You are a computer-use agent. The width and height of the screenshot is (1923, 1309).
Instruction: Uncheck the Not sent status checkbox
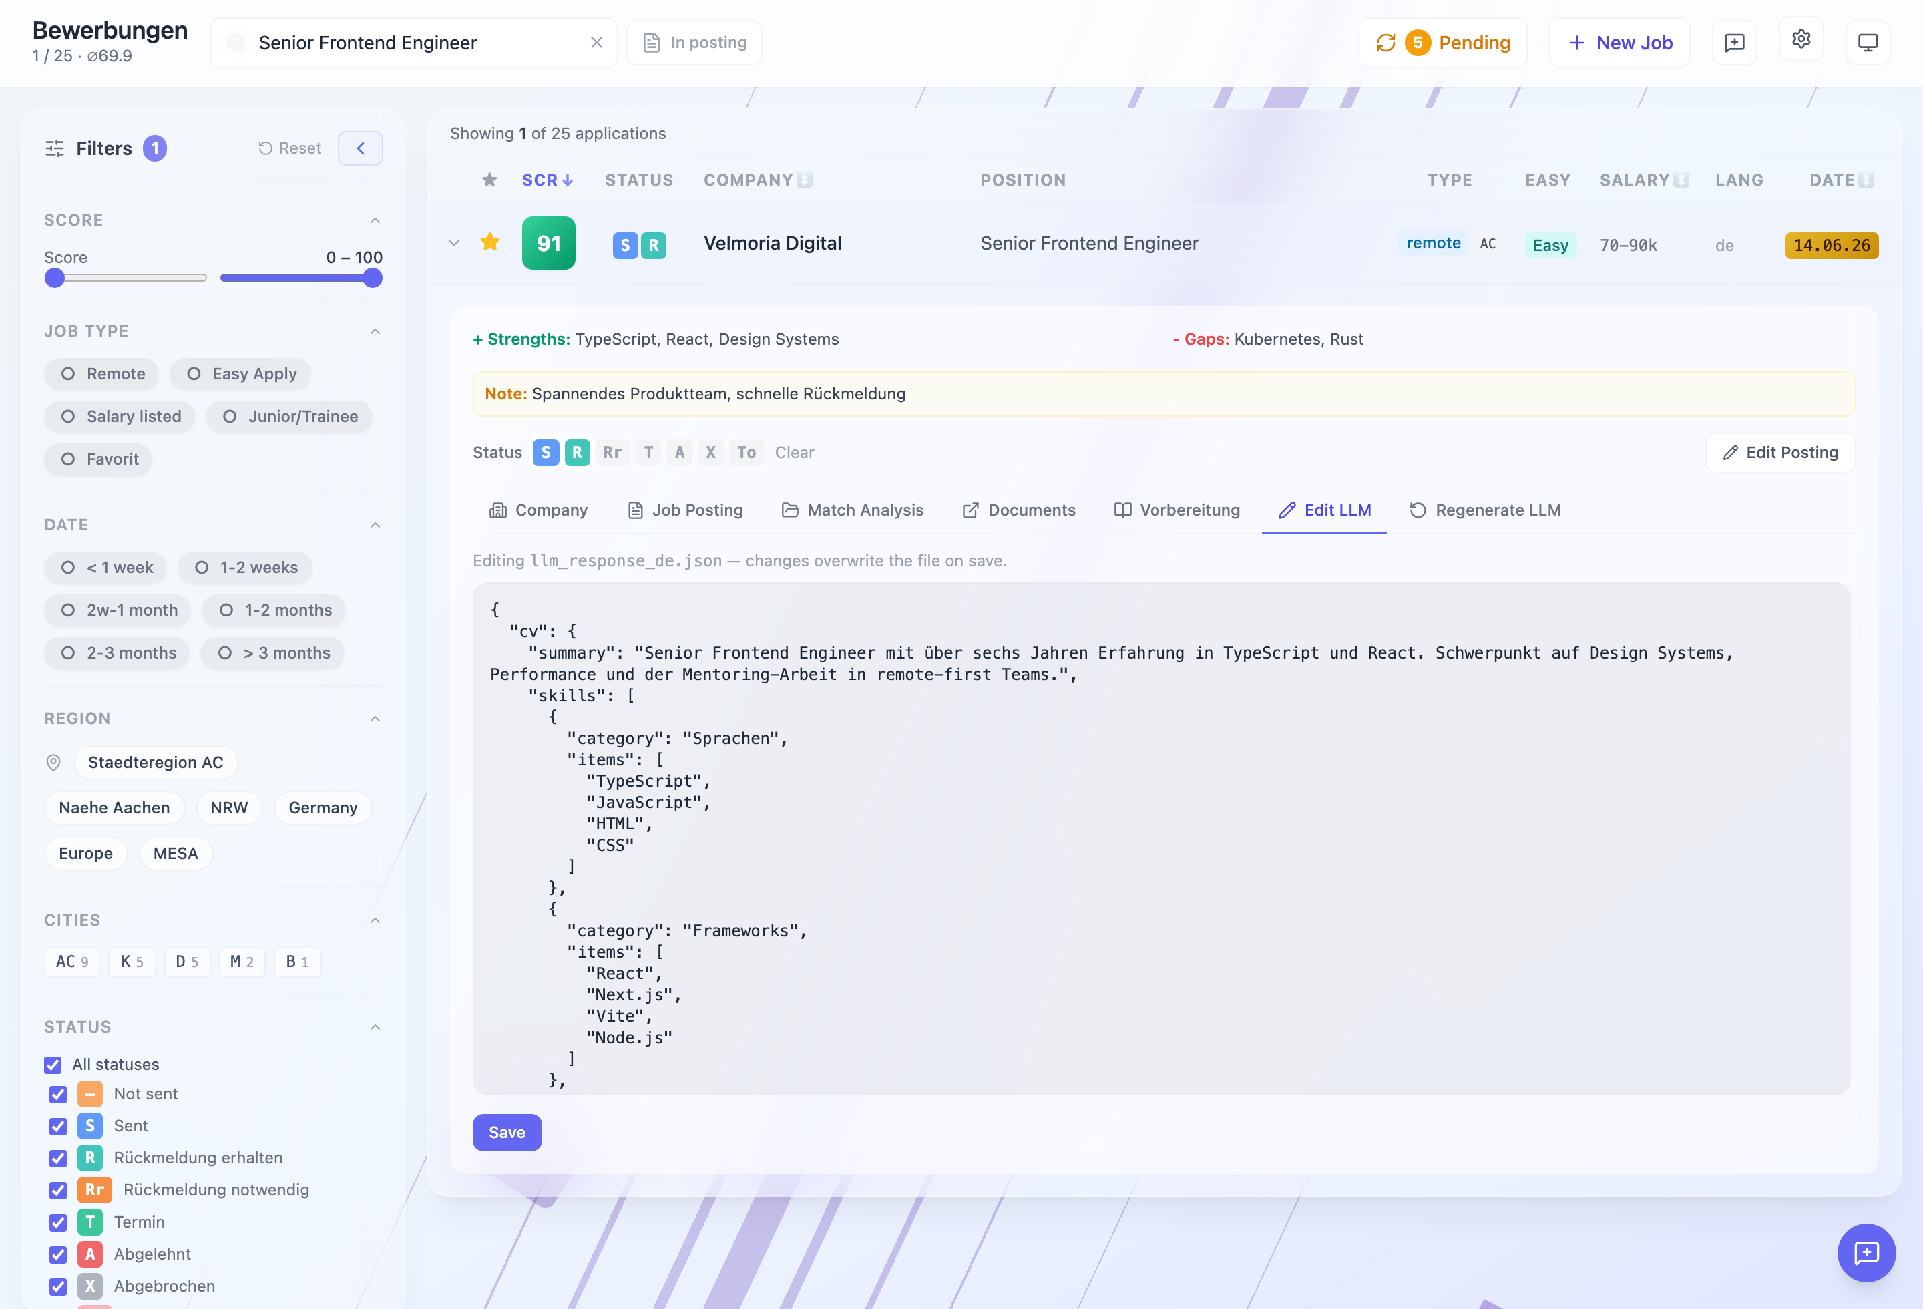click(58, 1094)
